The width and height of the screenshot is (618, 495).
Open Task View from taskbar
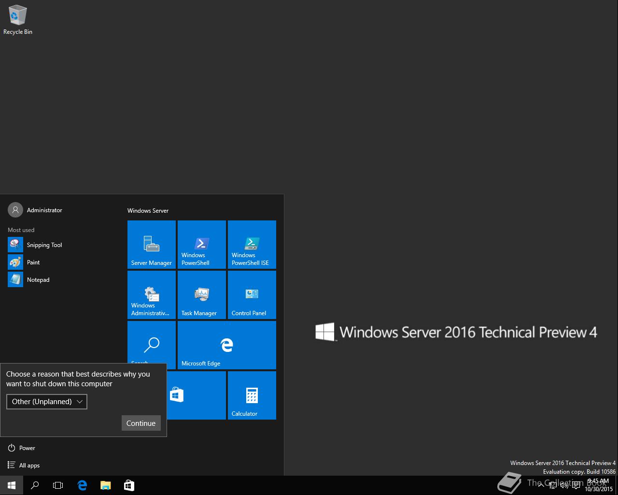[x=58, y=485]
